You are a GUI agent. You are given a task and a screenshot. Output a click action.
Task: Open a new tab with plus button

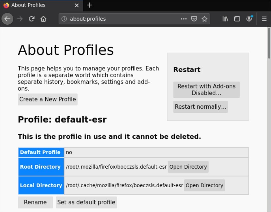click(89, 5)
